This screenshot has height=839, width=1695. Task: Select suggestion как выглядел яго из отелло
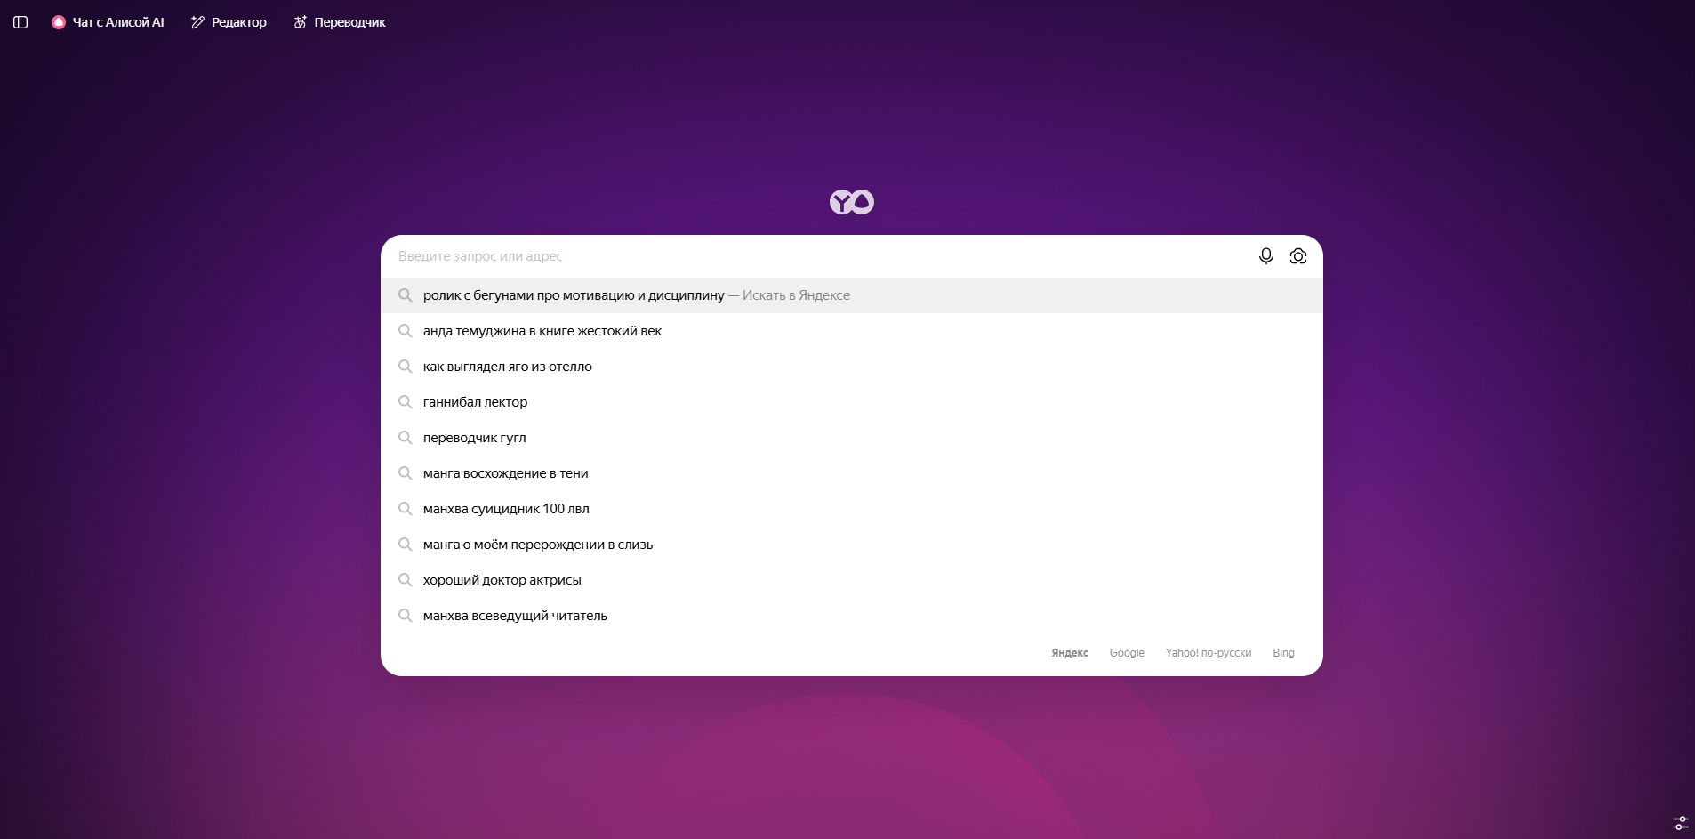click(x=852, y=367)
